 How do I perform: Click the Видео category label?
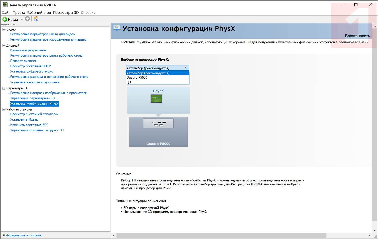[x=11, y=29]
